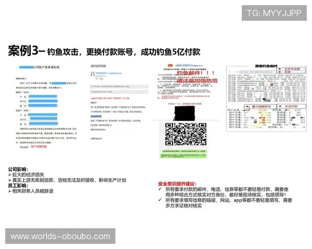Click the bullet "巨大的经济损失"
Viewport: 312px width, 249px height.
point(28,175)
